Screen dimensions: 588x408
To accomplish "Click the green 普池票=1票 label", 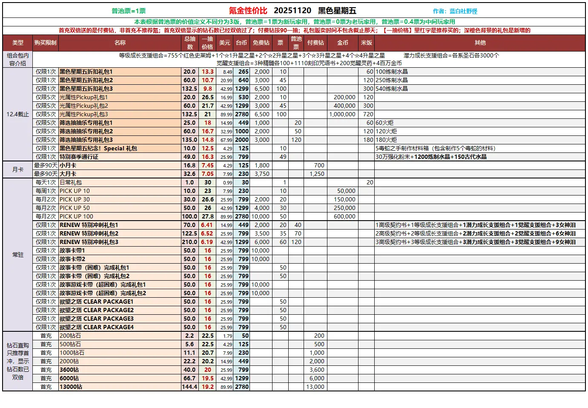I will point(129,11).
